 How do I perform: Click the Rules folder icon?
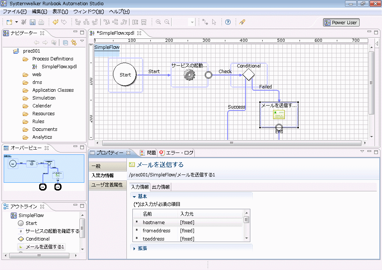(x=26, y=122)
